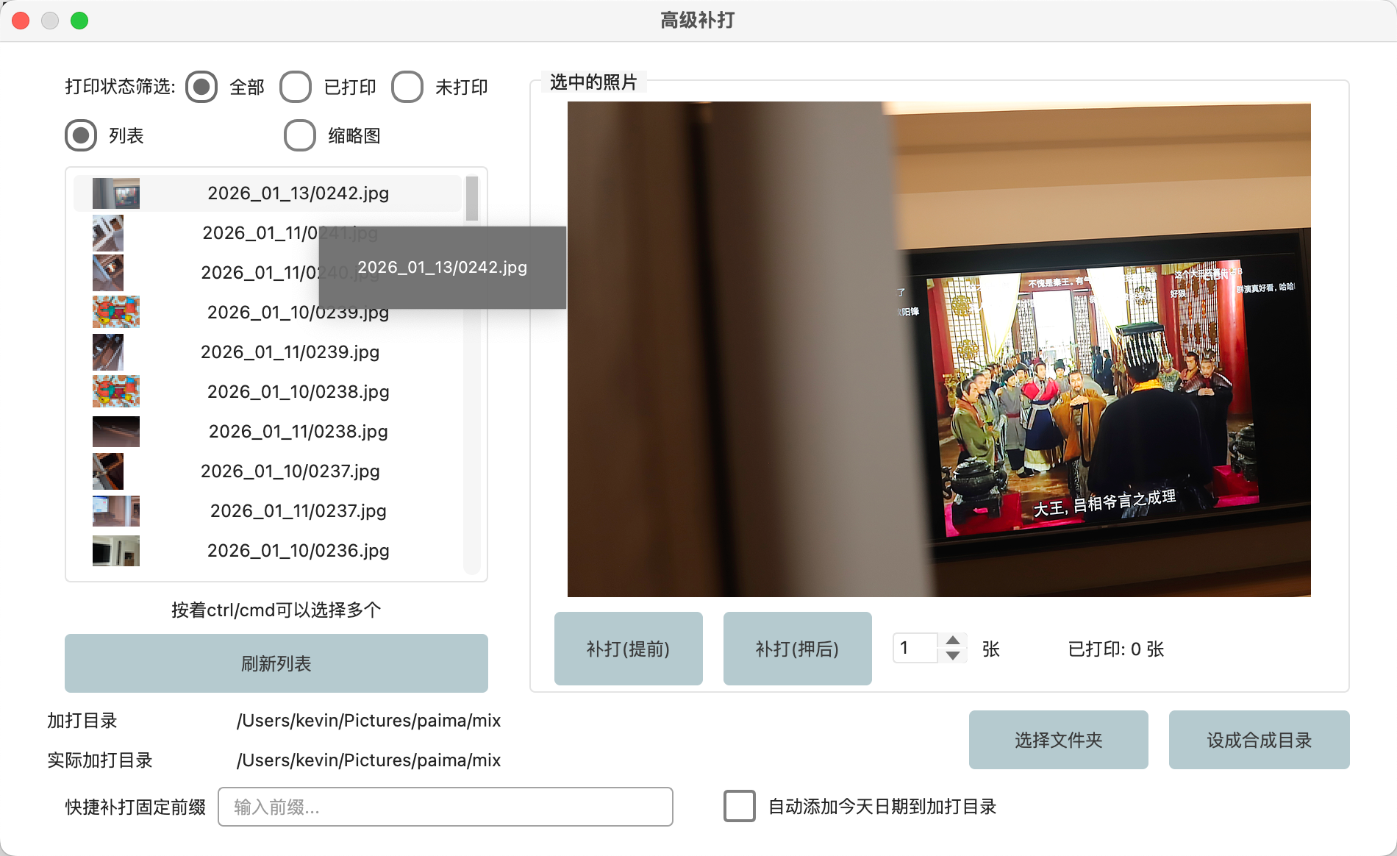Click the 补打(提前) button
This screenshot has height=856, width=1397.
click(x=628, y=648)
